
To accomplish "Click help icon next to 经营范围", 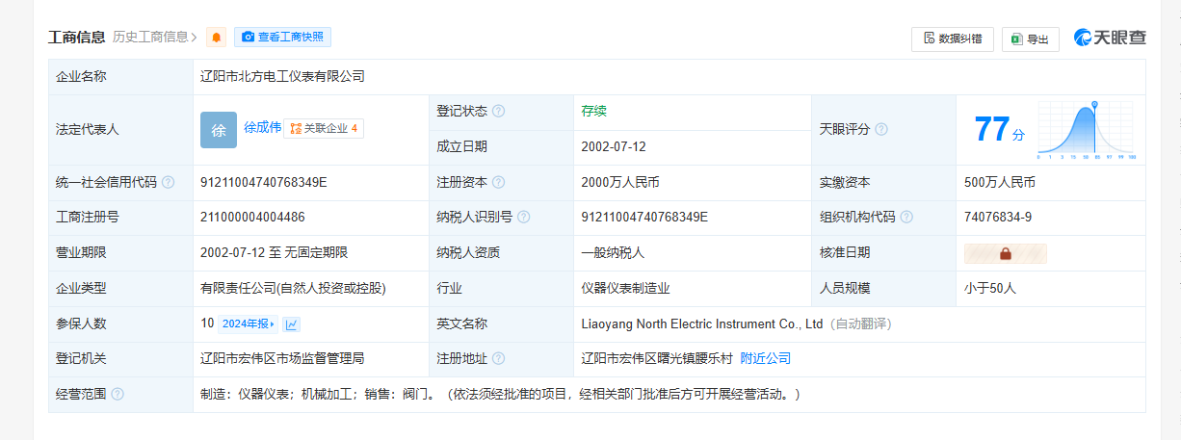I will [118, 394].
